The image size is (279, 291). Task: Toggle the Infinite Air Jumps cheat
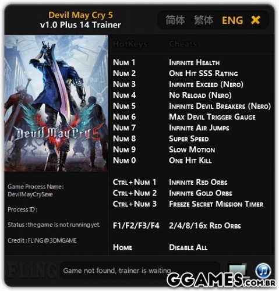pos(199,128)
